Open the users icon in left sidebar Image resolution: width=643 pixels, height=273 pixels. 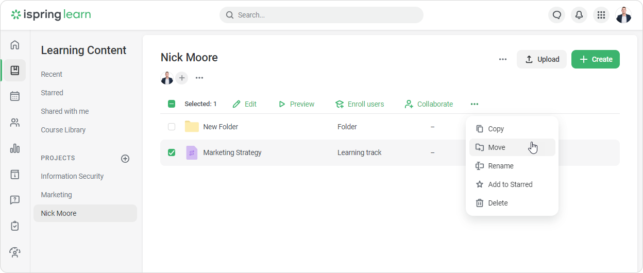click(x=15, y=123)
